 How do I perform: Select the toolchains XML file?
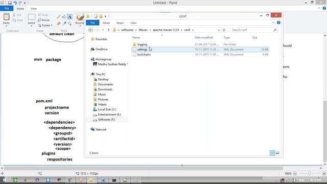144,55
